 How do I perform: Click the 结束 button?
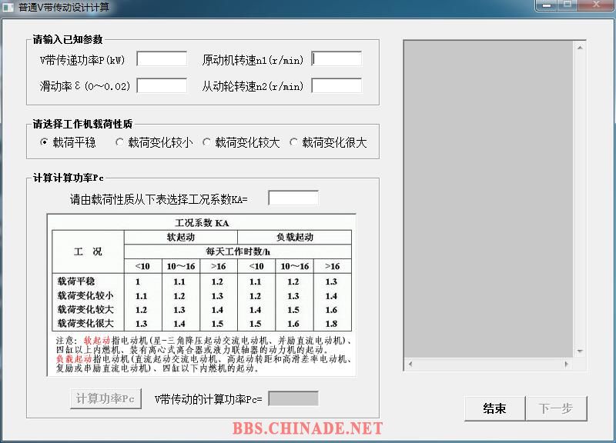coord(494,408)
